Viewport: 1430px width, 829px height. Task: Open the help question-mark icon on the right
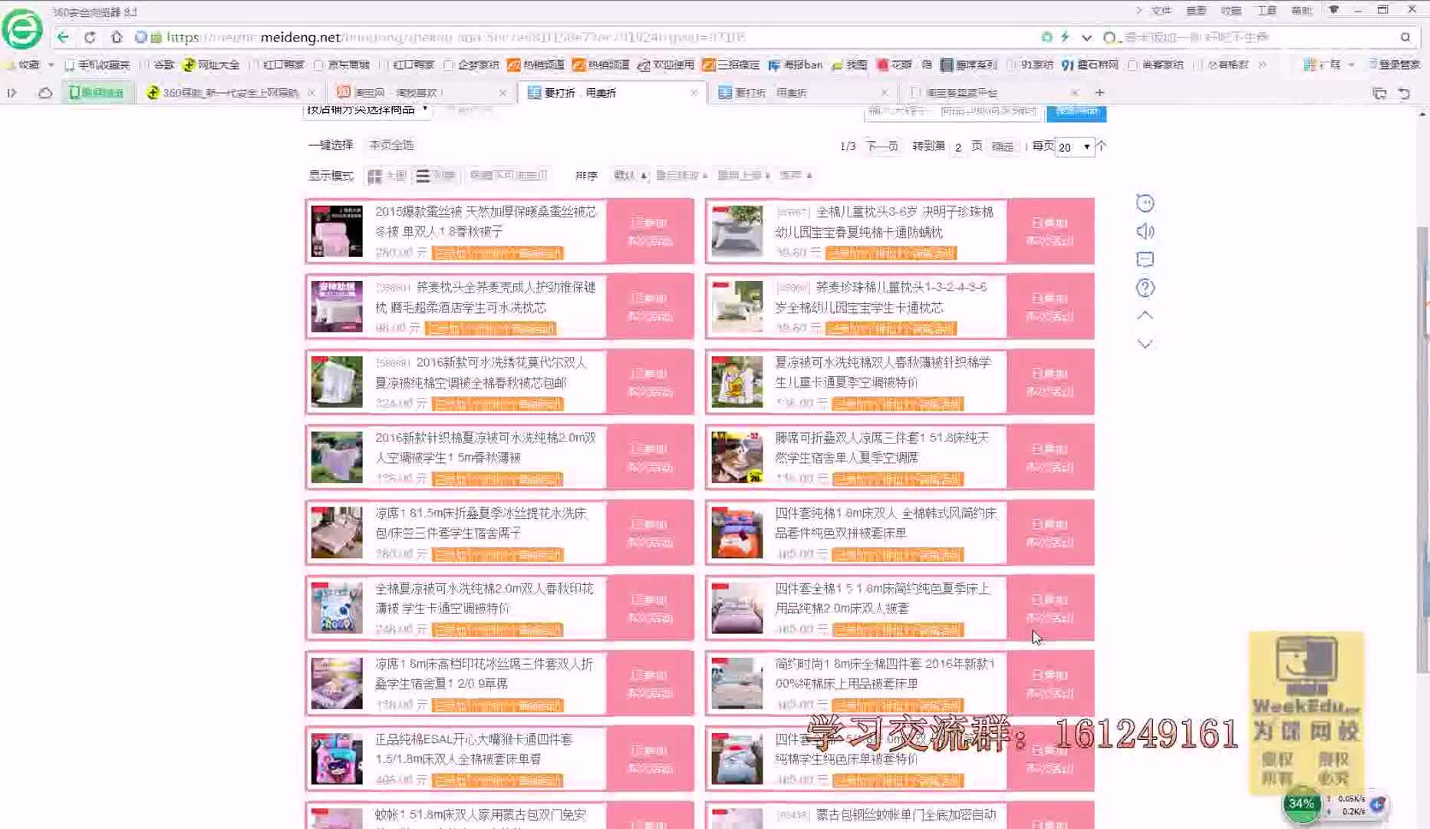[1145, 287]
